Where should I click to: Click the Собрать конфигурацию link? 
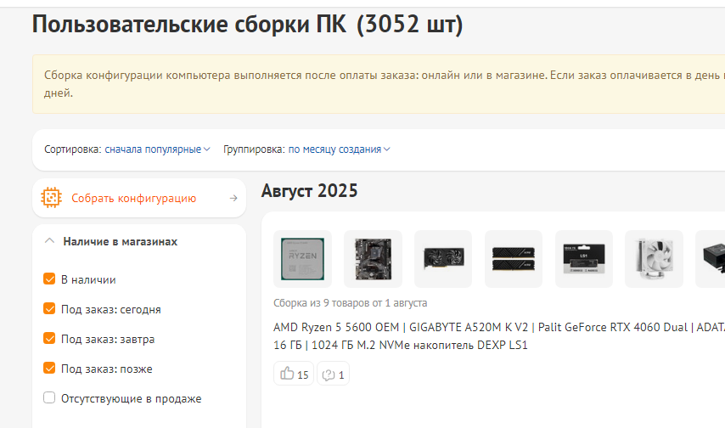(133, 198)
